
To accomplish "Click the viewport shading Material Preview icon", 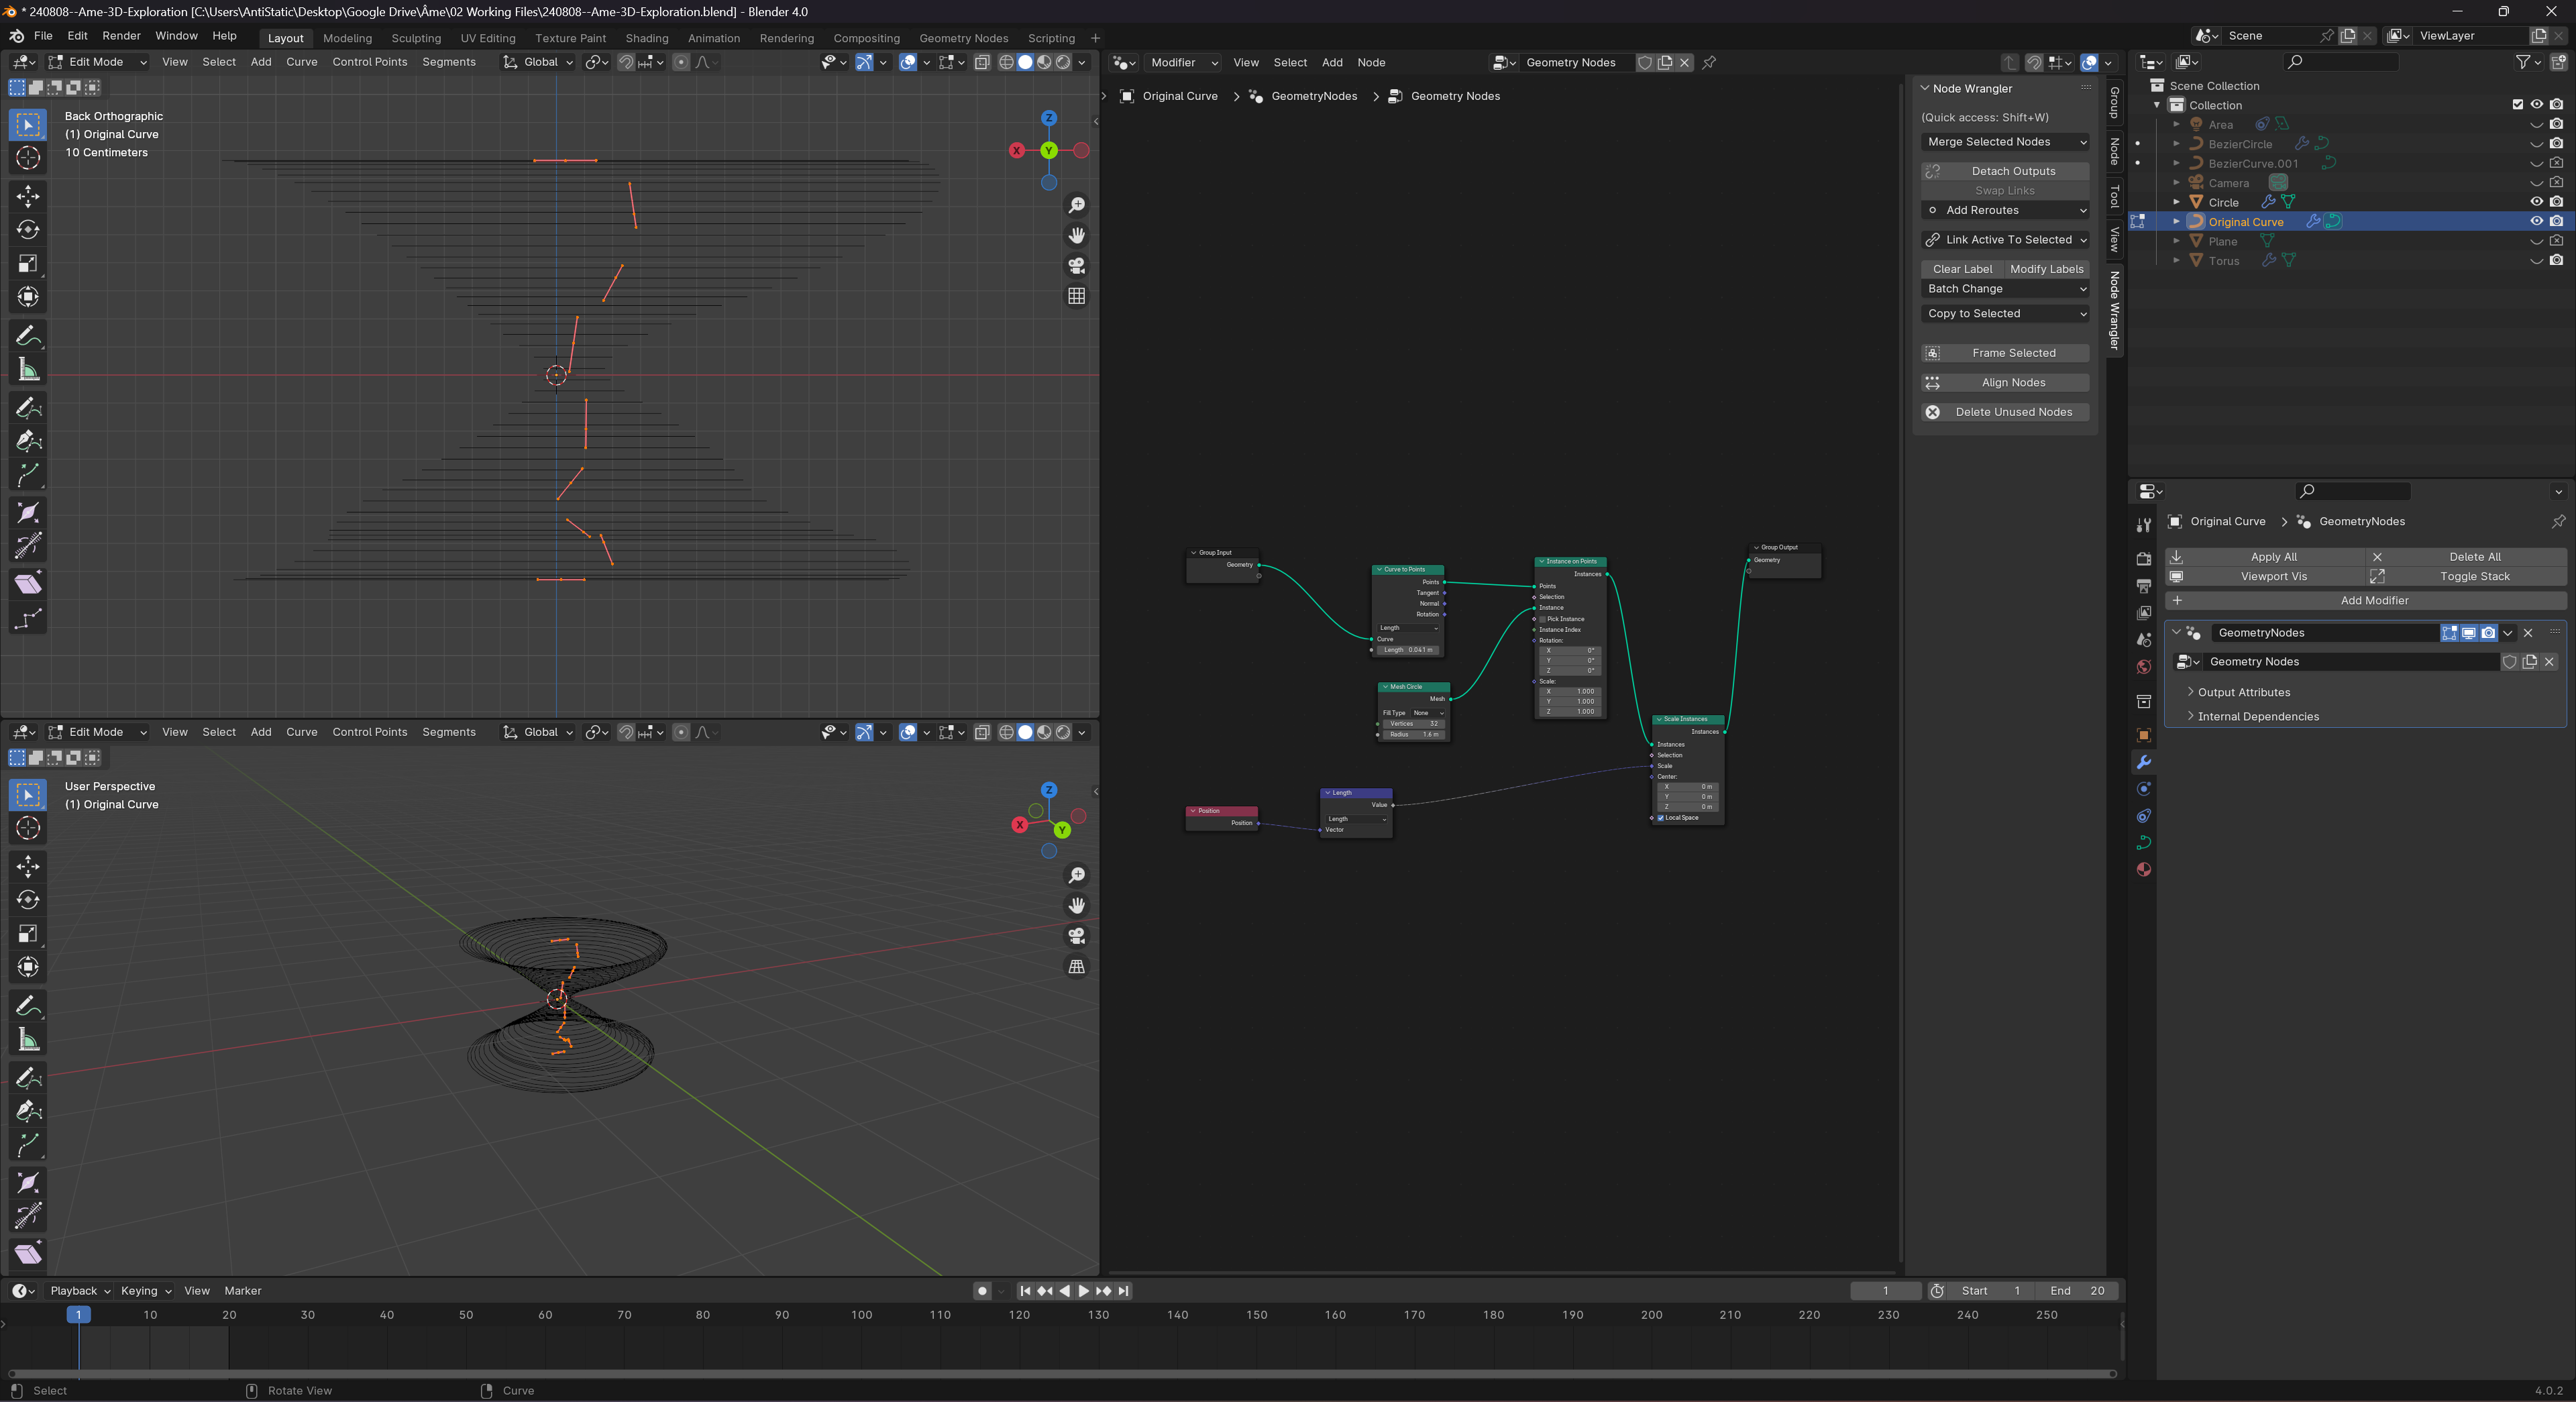I will click(1043, 62).
